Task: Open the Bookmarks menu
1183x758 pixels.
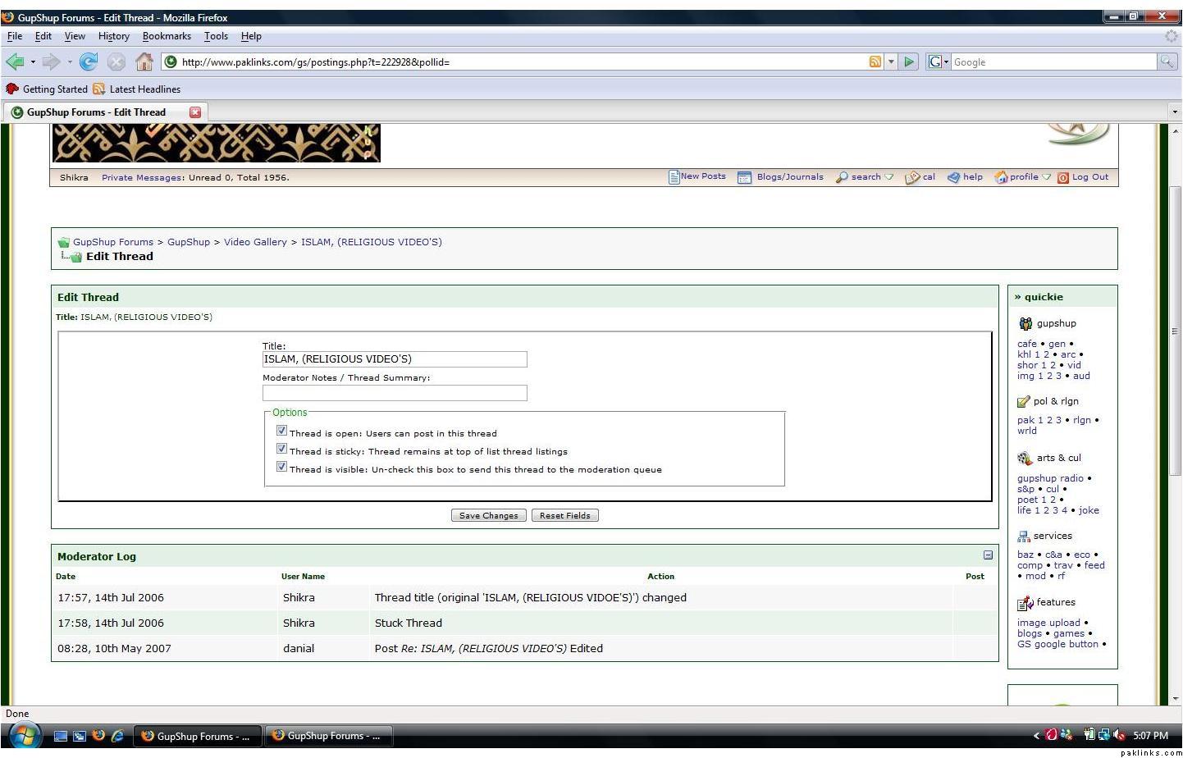Action: point(167,36)
